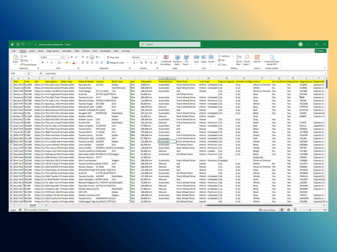This screenshot has width=337, height=252.
Task: Open the Fill dropdown
Action: 222,60
